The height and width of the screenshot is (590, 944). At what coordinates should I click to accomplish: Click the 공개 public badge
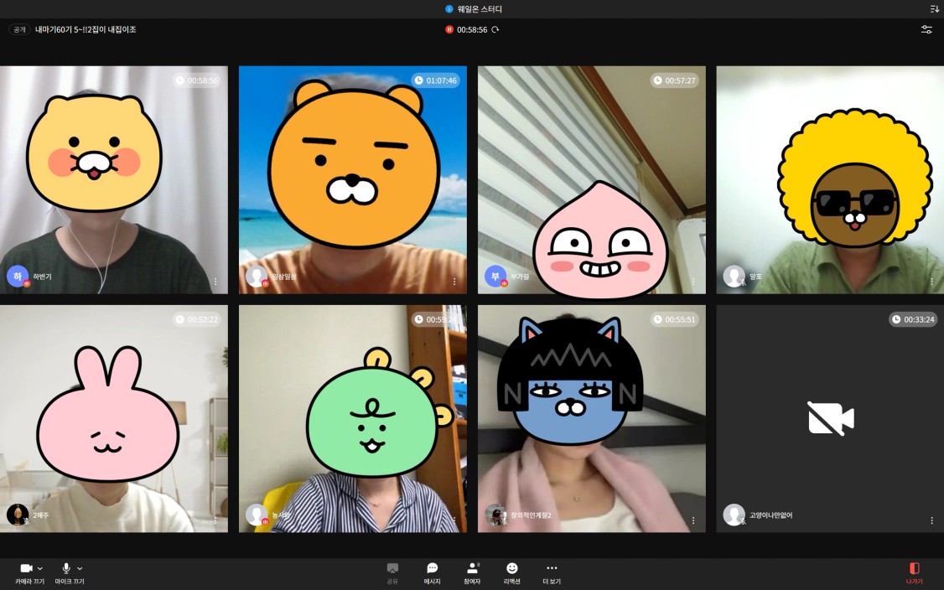tap(19, 29)
